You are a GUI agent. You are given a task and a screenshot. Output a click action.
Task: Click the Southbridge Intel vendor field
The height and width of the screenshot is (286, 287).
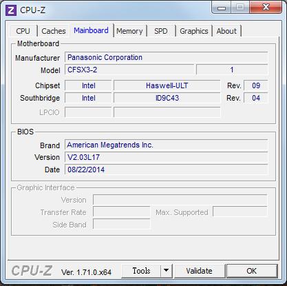click(x=88, y=98)
